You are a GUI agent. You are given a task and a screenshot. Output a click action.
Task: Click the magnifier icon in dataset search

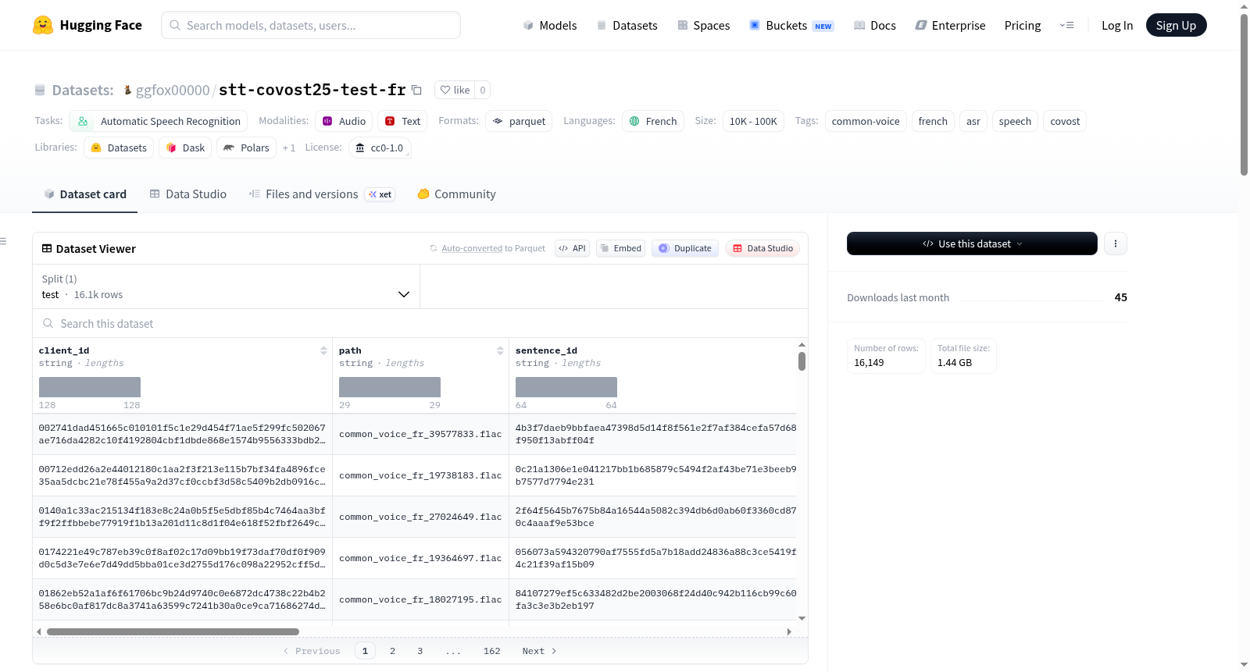pos(48,323)
